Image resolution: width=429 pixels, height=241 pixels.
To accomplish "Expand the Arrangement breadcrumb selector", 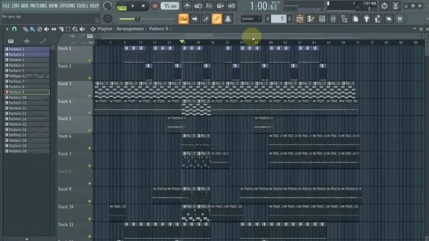I will coord(130,29).
